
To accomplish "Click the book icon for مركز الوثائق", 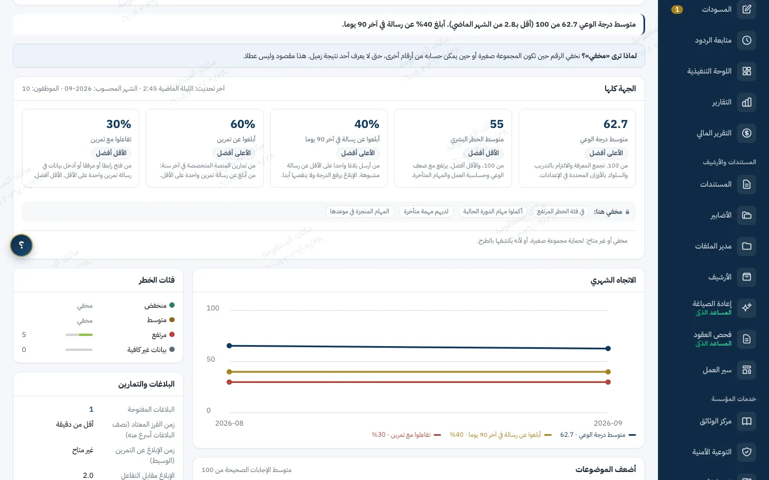I will tap(747, 421).
